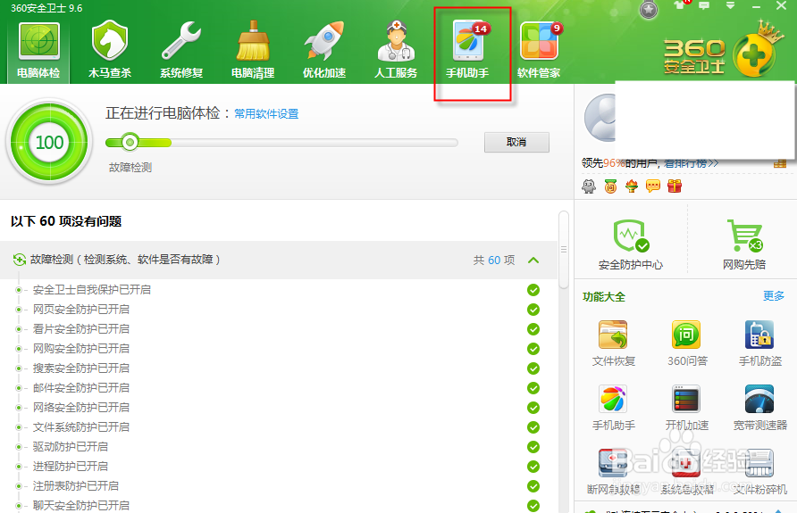Click the green check for 注册表防护已开启
The image size is (797, 513).
tap(533, 486)
